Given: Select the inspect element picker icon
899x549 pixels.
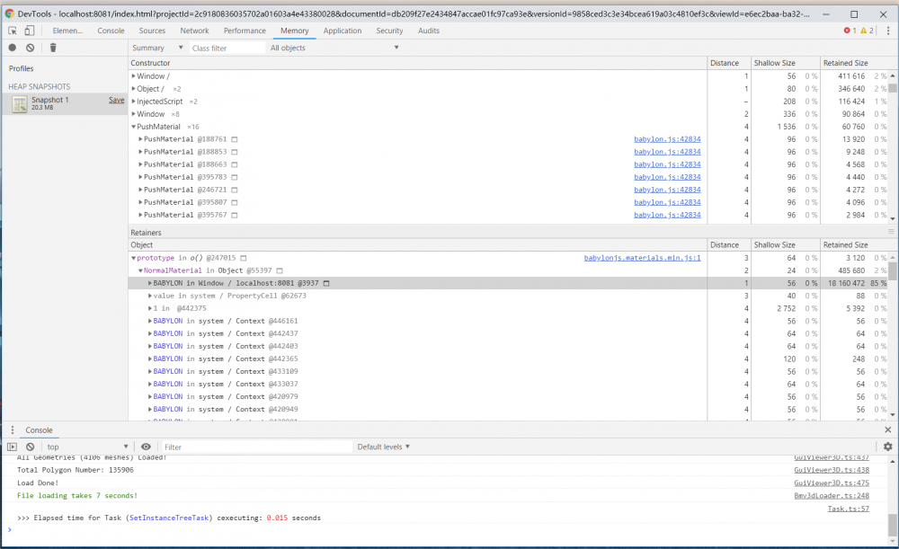Looking at the screenshot, I should click(12, 31).
